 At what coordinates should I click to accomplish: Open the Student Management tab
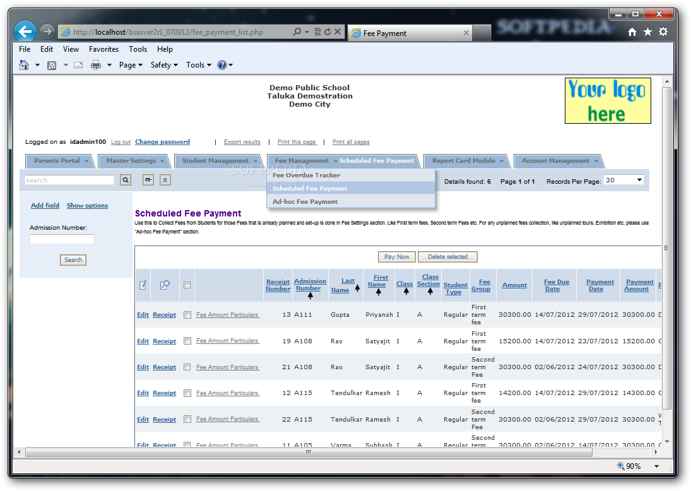tap(220, 161)
